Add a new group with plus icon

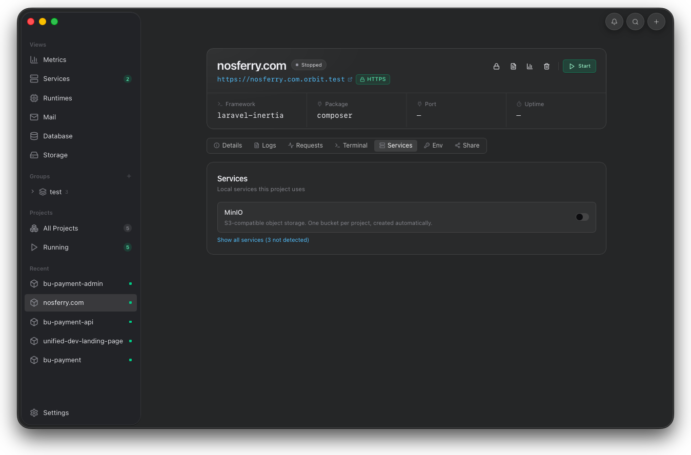[129, 176]
